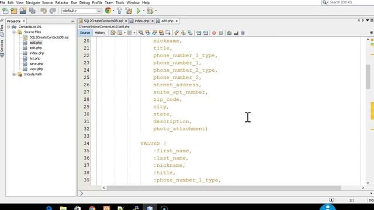This screenshot has width=374, height=210.
Task: Click the Save All toolbar icon
Action: (32, 10)
